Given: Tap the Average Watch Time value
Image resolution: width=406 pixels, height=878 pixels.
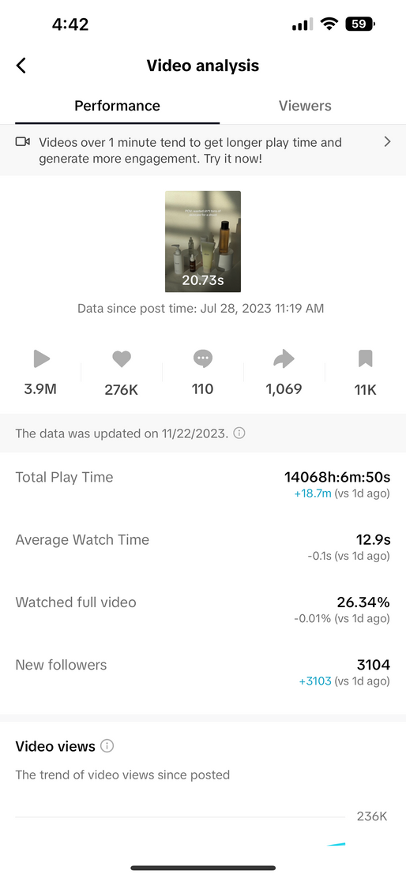Looking at the screenshot, I should click(x=373, y=540).
